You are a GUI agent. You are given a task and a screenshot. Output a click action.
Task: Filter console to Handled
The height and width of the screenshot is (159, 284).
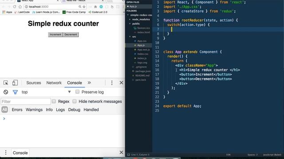pos(91,110)
